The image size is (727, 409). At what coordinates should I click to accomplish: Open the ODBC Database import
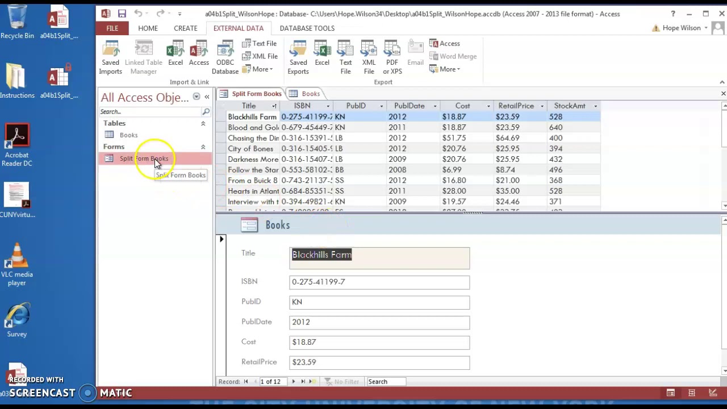225,57
